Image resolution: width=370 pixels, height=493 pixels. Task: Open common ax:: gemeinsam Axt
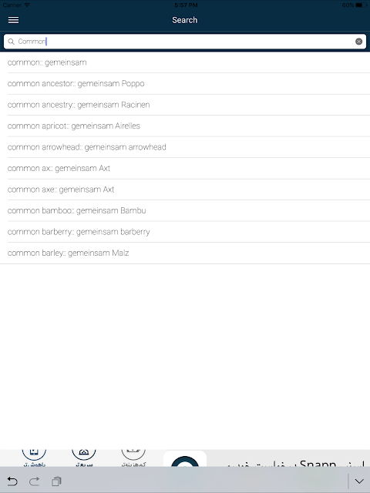coord(185,168)
